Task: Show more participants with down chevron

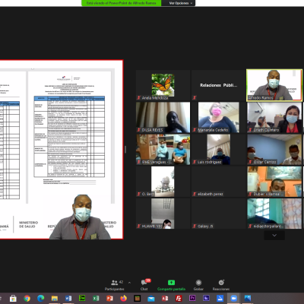Action: (x=274, y=236)
